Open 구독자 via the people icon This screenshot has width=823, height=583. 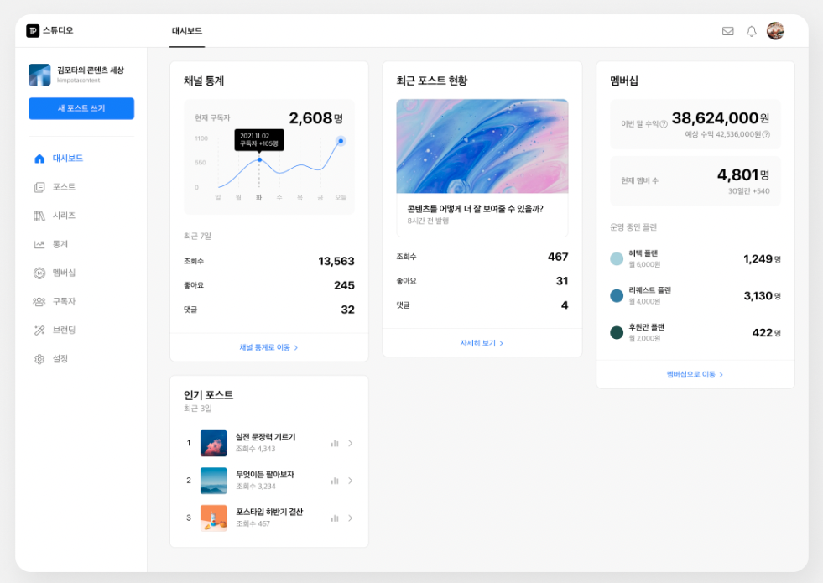[x=39, y=301]
